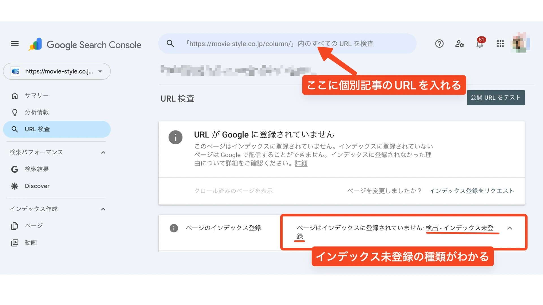This screenshot has width=543, height=305.
Task: Open notifications bell with 51 badge
Action: point(480,43)
